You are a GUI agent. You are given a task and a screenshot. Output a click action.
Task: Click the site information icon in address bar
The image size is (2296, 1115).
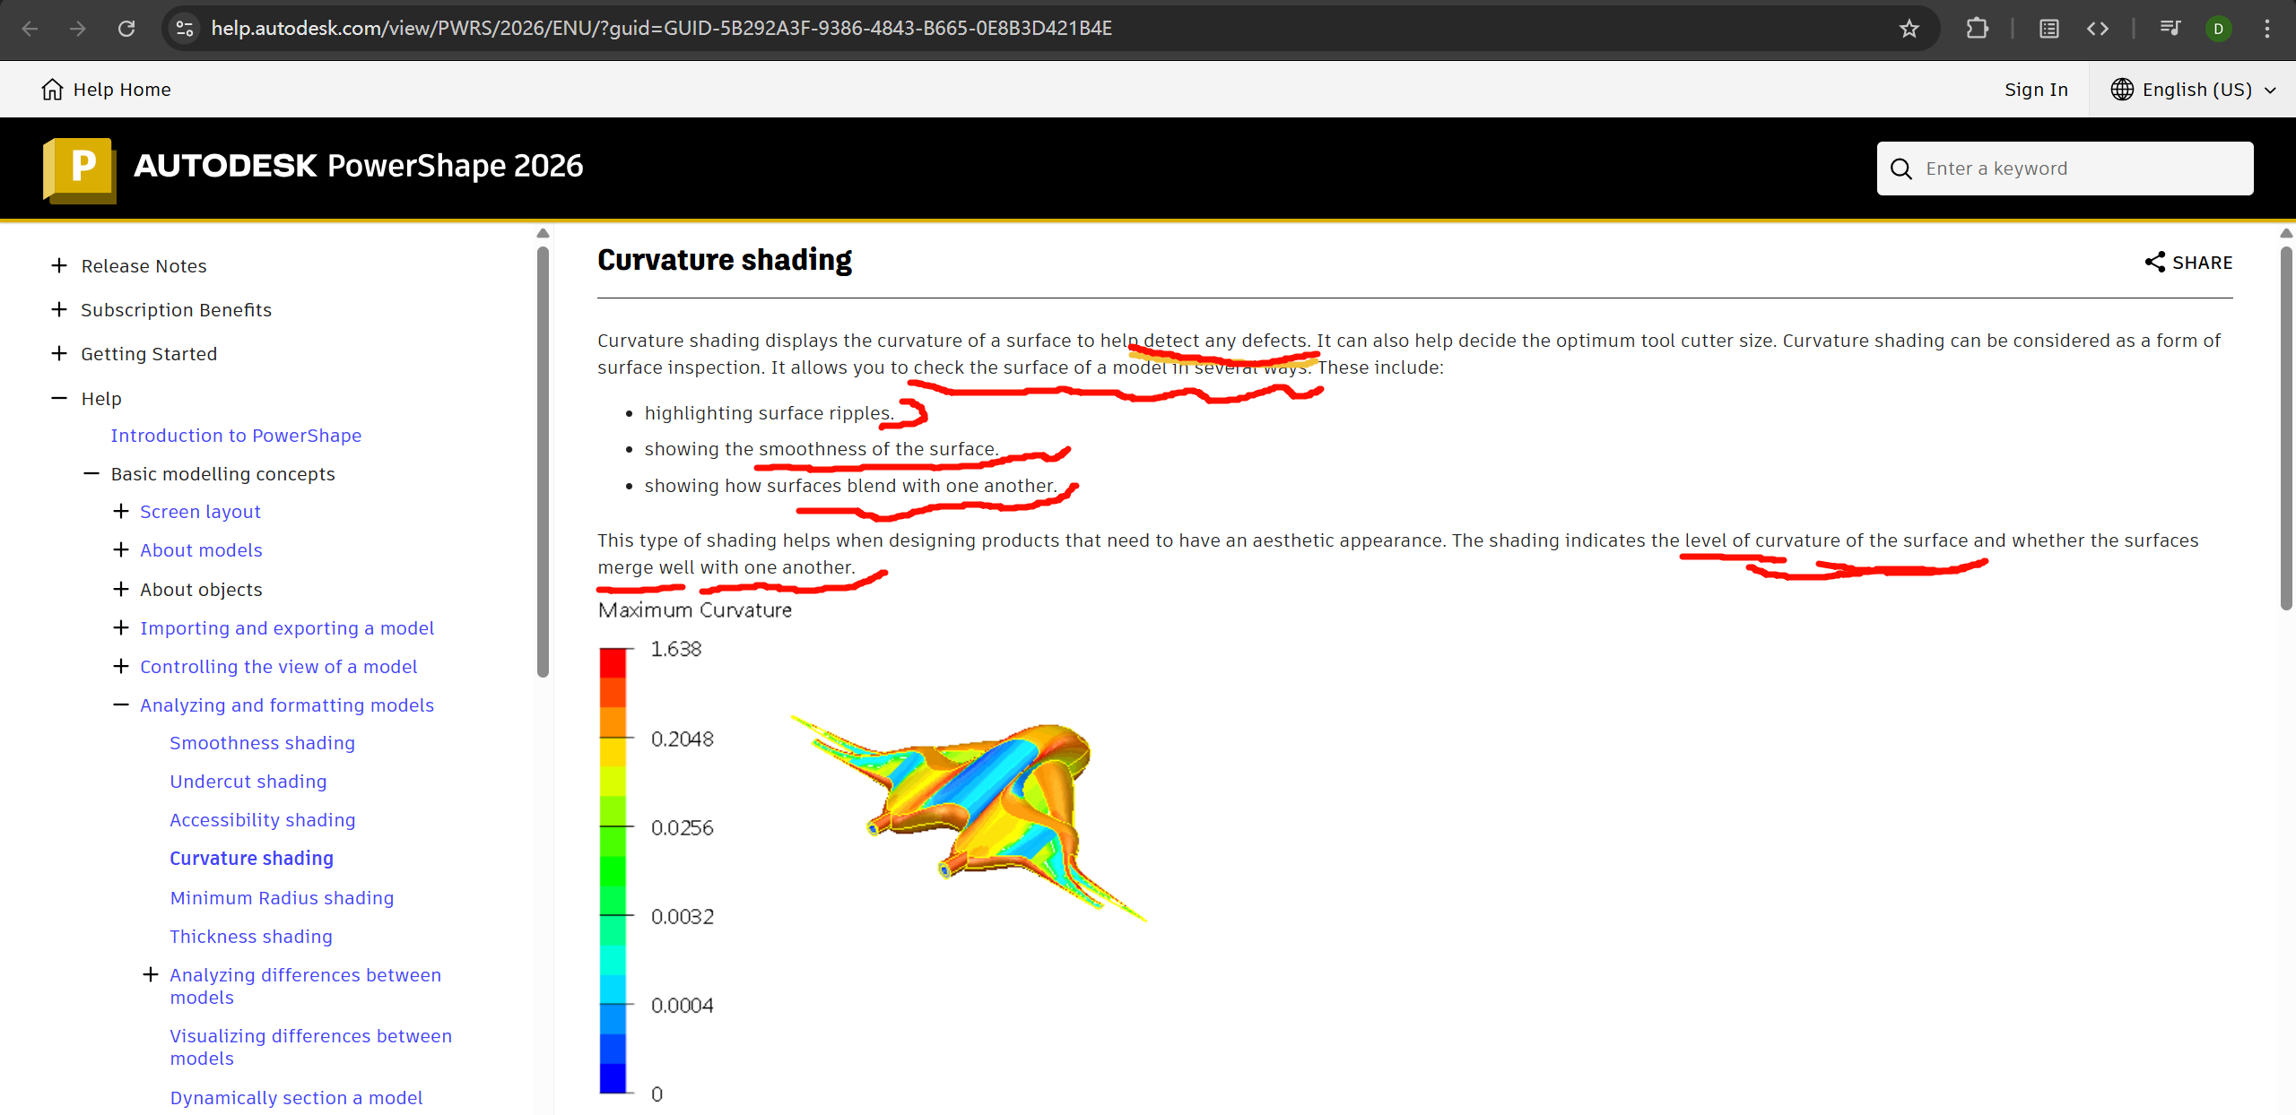tap(185, 29)
